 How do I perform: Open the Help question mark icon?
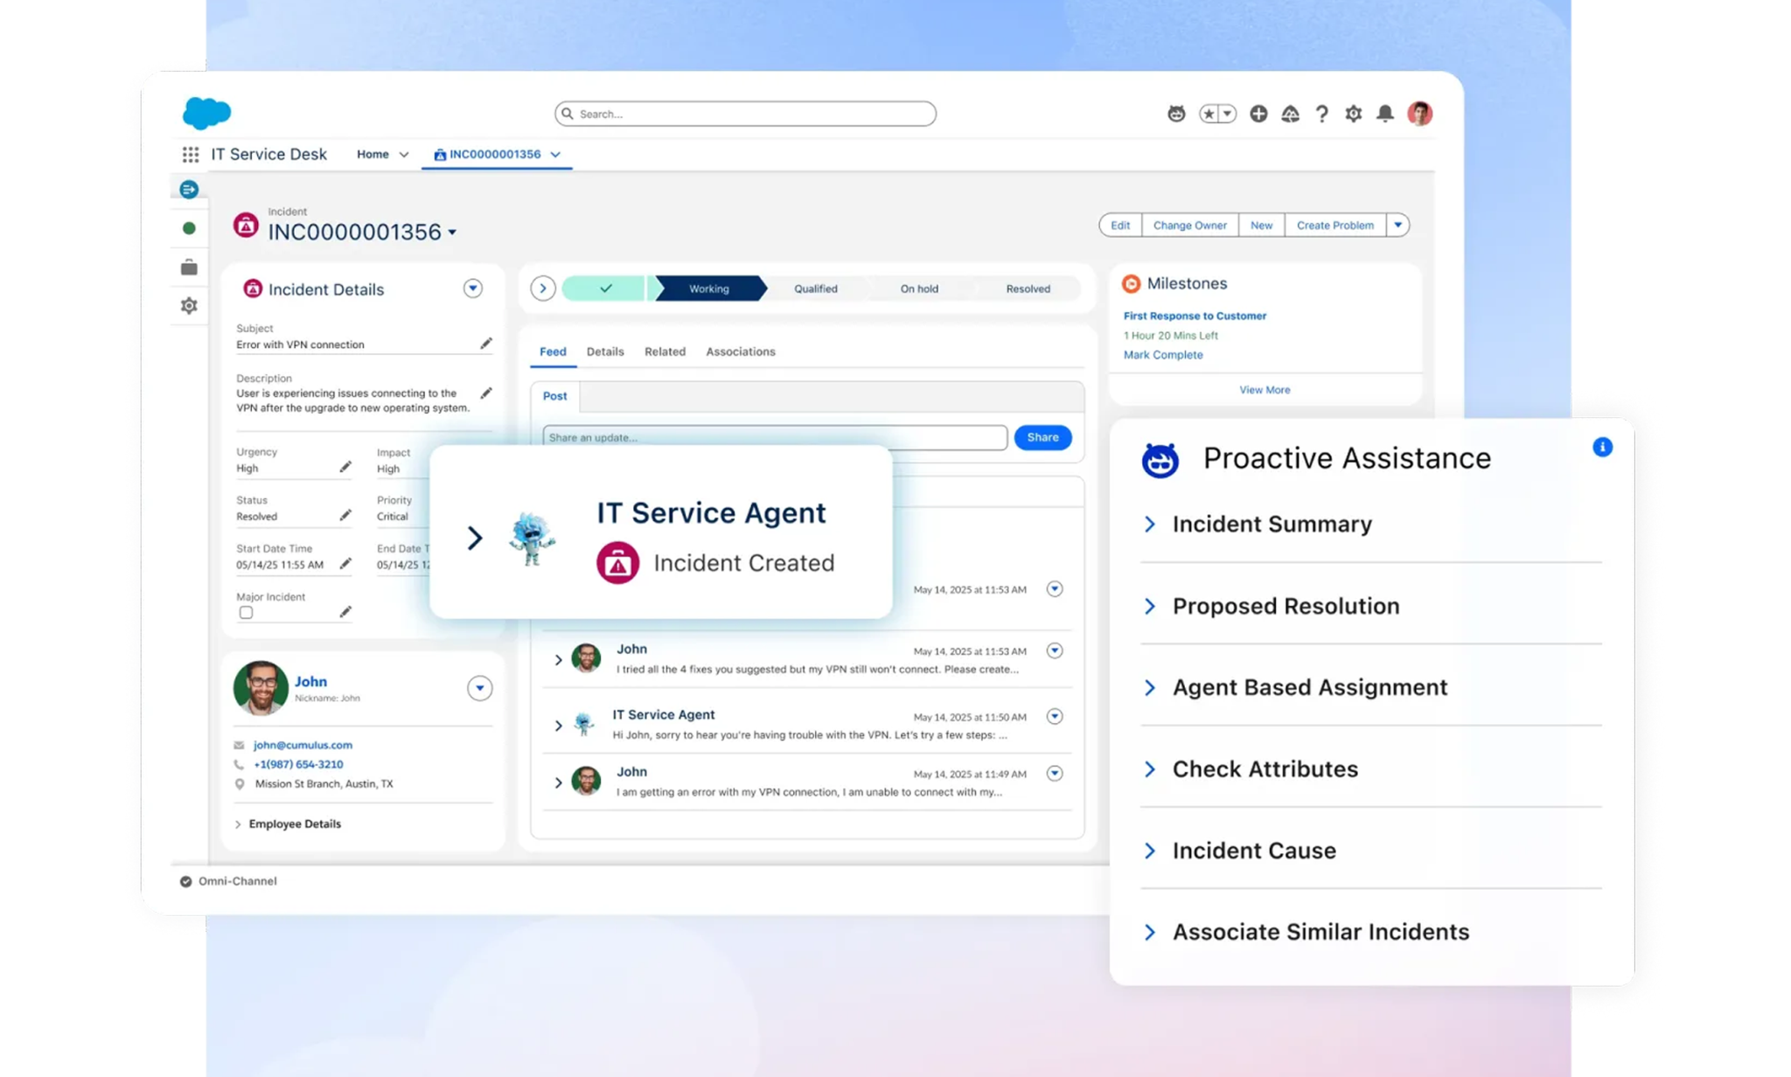[x=1321, y=114]
